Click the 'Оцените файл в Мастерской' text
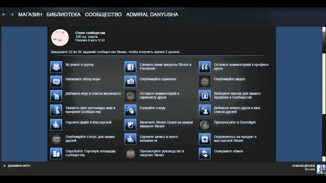This screenshot has width=326, height=183. [88, 122]
